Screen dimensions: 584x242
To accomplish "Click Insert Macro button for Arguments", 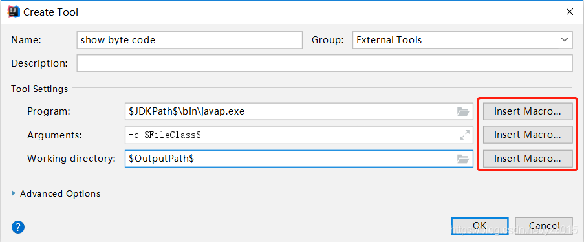I will pyautogui.click(x=527, y=135).
